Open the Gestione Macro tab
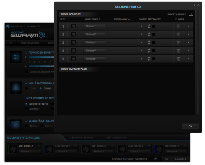 pyautogui.click(x=117, y=138)
